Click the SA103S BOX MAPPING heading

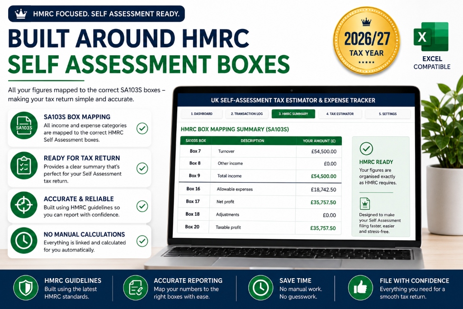pos(77,117)
